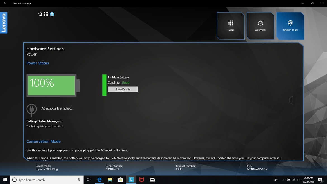Viewport: 327px width, 184px height.
Task: Launch Microsoft Edge from the taskbar
Action: [99, 180]
